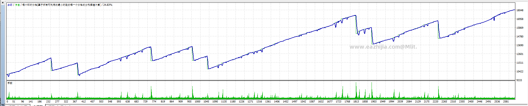Click trade number 232 on horizontal axis
Image resolution: width=528 pixels, height=106 pixels.
(x=48, y=102)
